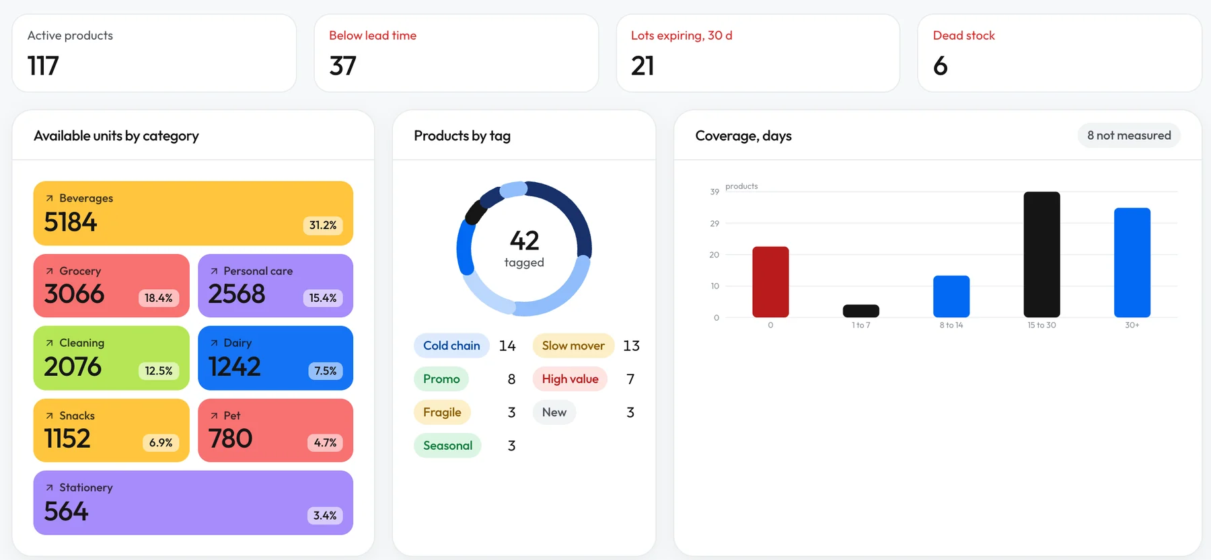Click the Cold chain count "14"

click(507, 346)
